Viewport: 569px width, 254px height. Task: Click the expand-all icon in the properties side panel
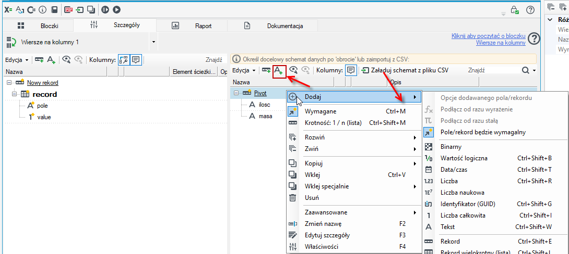pyautogui.click(x=564, y=6)
